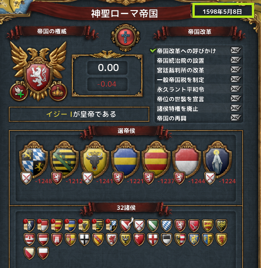This screenshot has width=261, height=268.
Task: Click the イジー I が皇帝である banner
Action: (x=79, y=114)
